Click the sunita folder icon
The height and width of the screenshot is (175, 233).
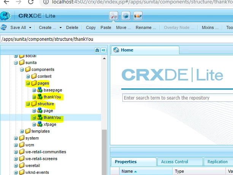point(22,62)
